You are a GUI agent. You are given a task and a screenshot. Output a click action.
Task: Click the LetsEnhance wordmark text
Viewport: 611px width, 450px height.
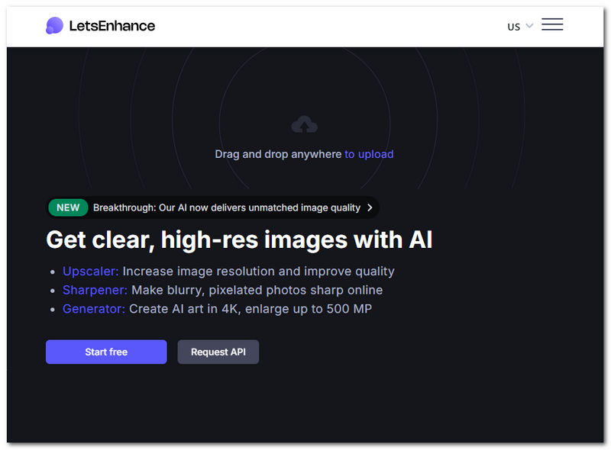pyautogui.click(x=112, y=26)
